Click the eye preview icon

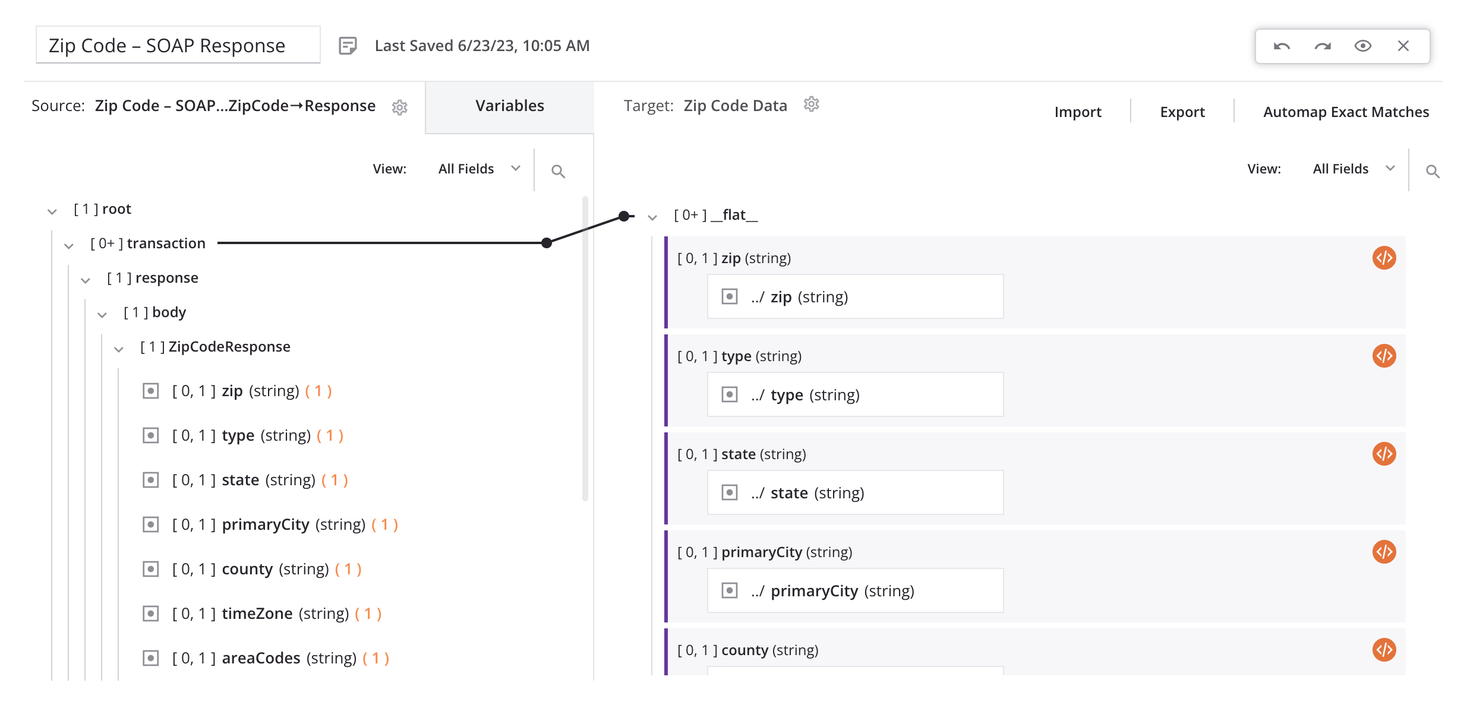click(1363, 46)
